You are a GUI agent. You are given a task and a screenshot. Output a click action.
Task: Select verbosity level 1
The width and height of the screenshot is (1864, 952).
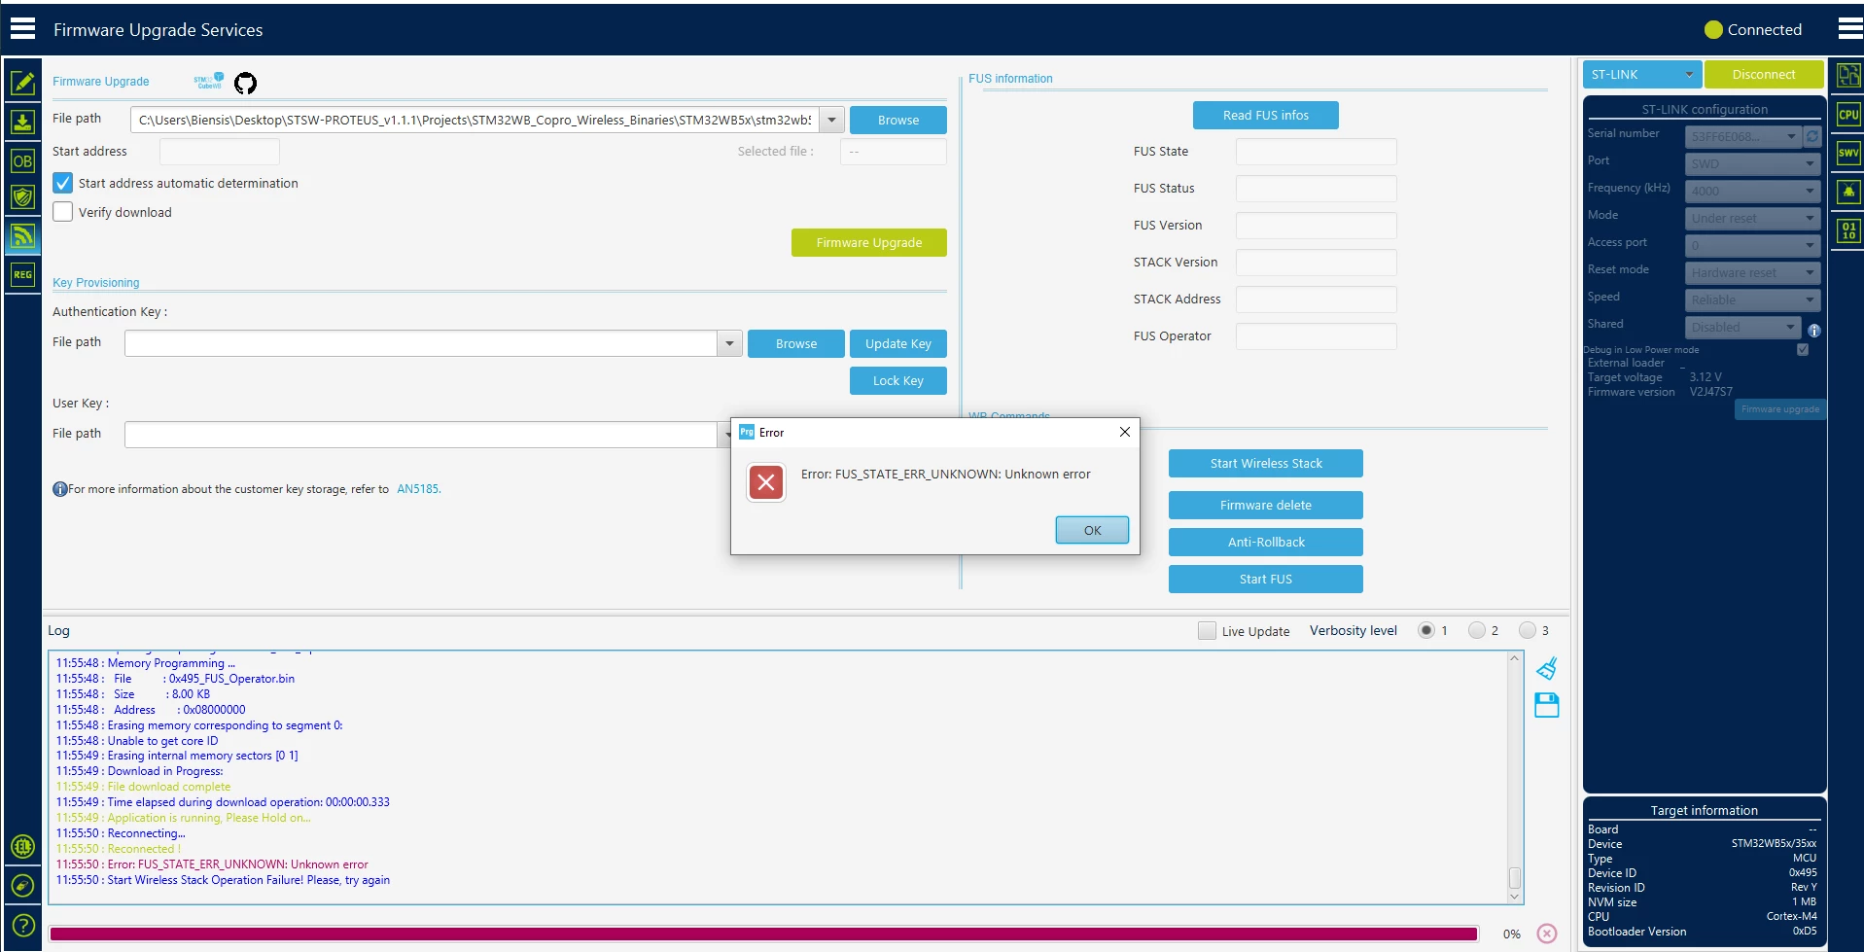(x=1426, y=630)
